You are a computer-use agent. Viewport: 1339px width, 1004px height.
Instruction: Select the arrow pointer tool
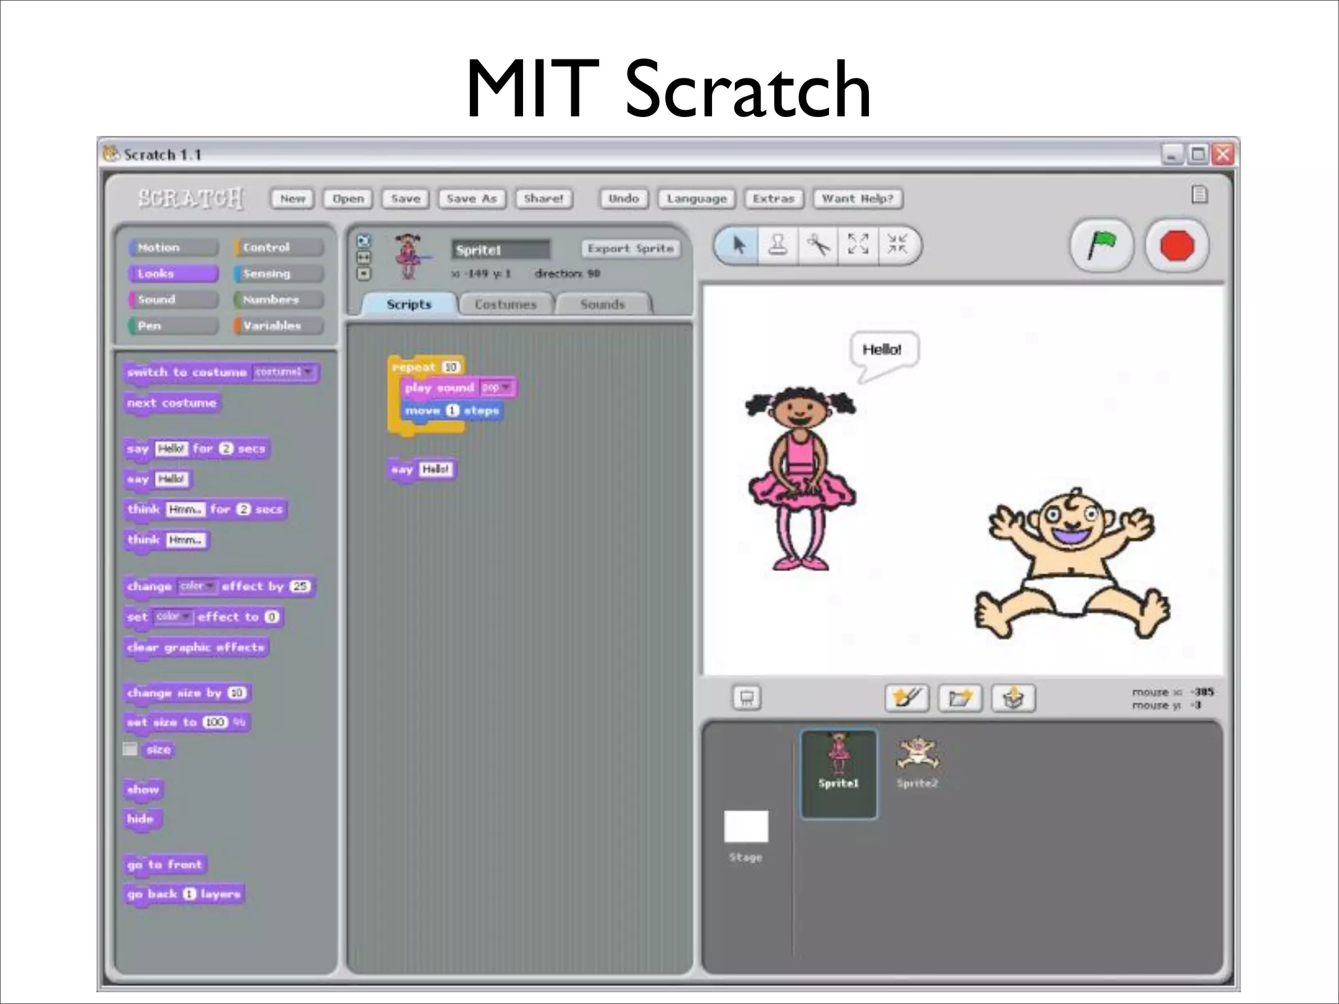[x=739, y=245]
